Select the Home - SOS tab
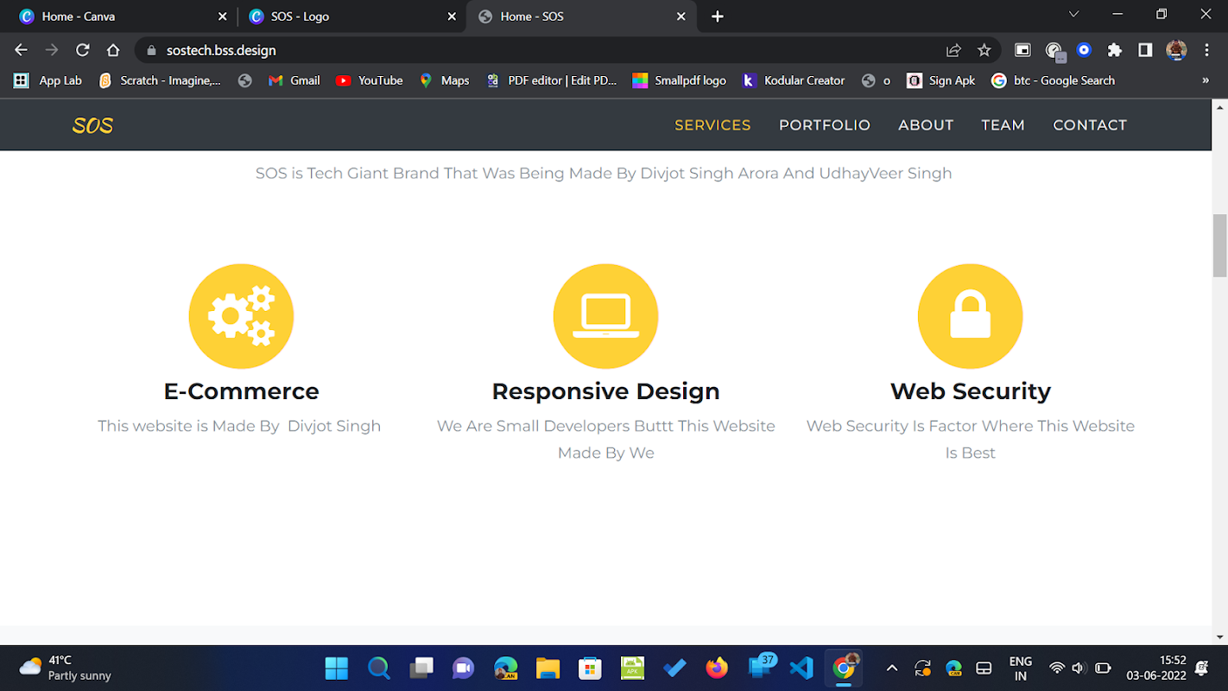The height and width of the screenshot is (691, 1228). tap(582, 16)
